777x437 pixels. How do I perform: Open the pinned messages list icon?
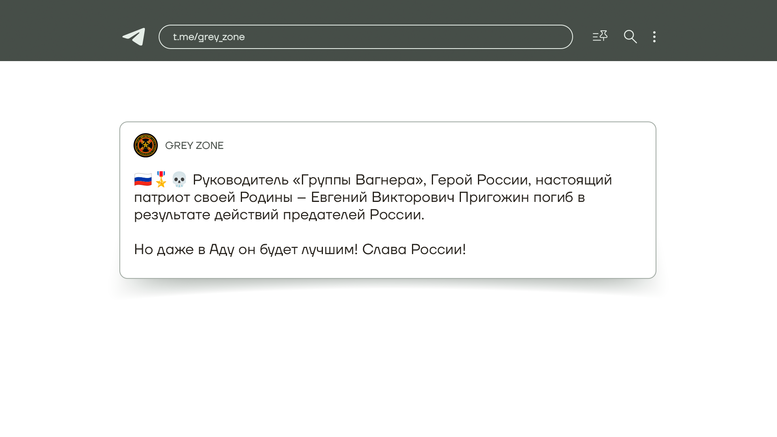600,36
